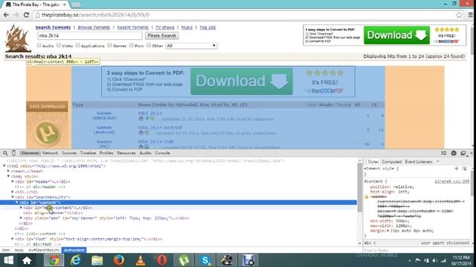Image resolution: width=476 pixels, height=267 pixels.
Task: Open Google Chrome from the taskbar
Action: click(x=54, y=260)
